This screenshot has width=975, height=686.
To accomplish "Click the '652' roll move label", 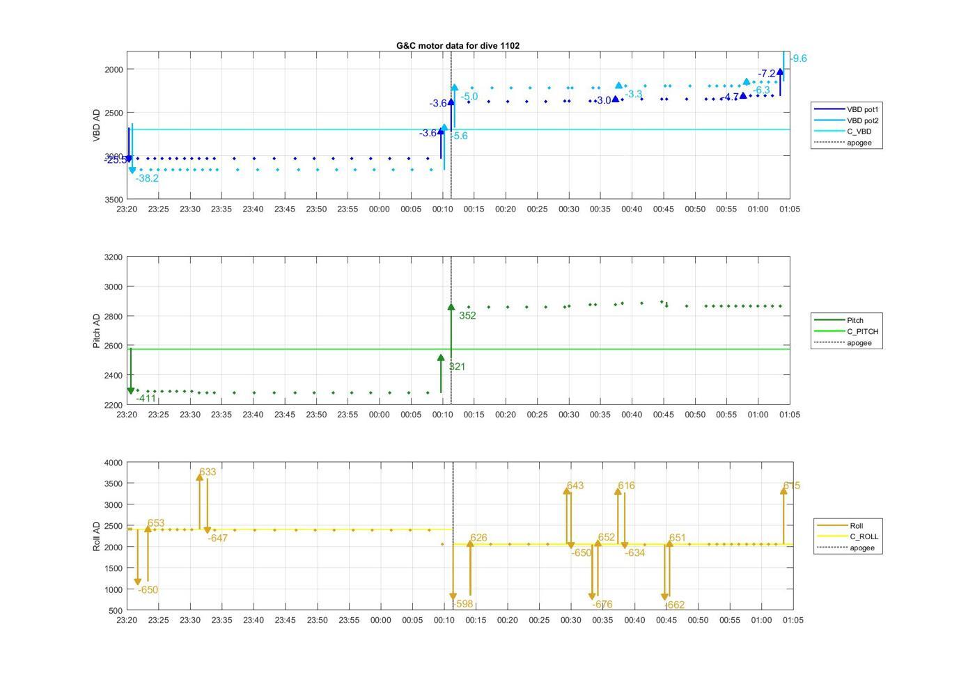I will coord(607,537).
